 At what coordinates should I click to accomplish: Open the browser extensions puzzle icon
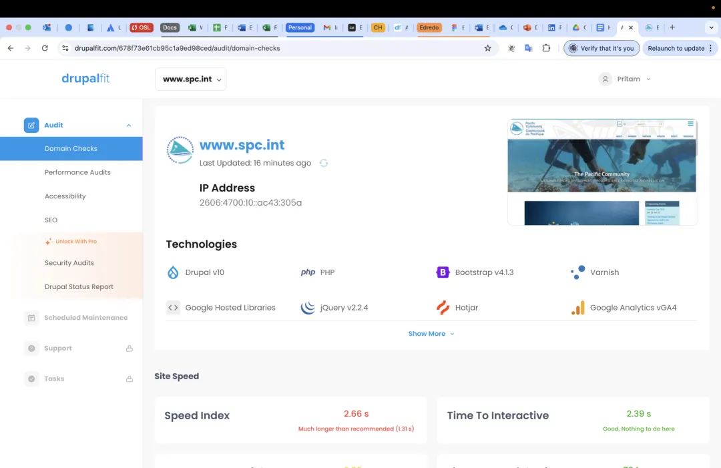[x=546, y=48]
